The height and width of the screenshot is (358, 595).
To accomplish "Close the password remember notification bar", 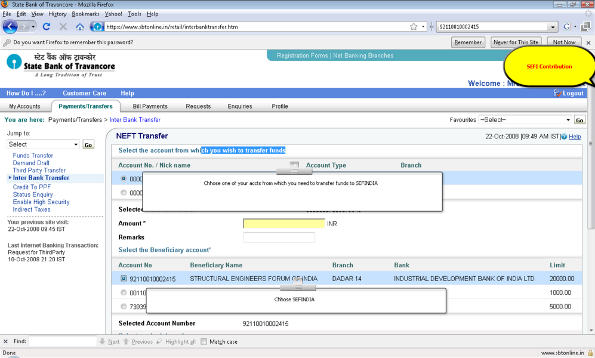I will [x=588, y=43].
